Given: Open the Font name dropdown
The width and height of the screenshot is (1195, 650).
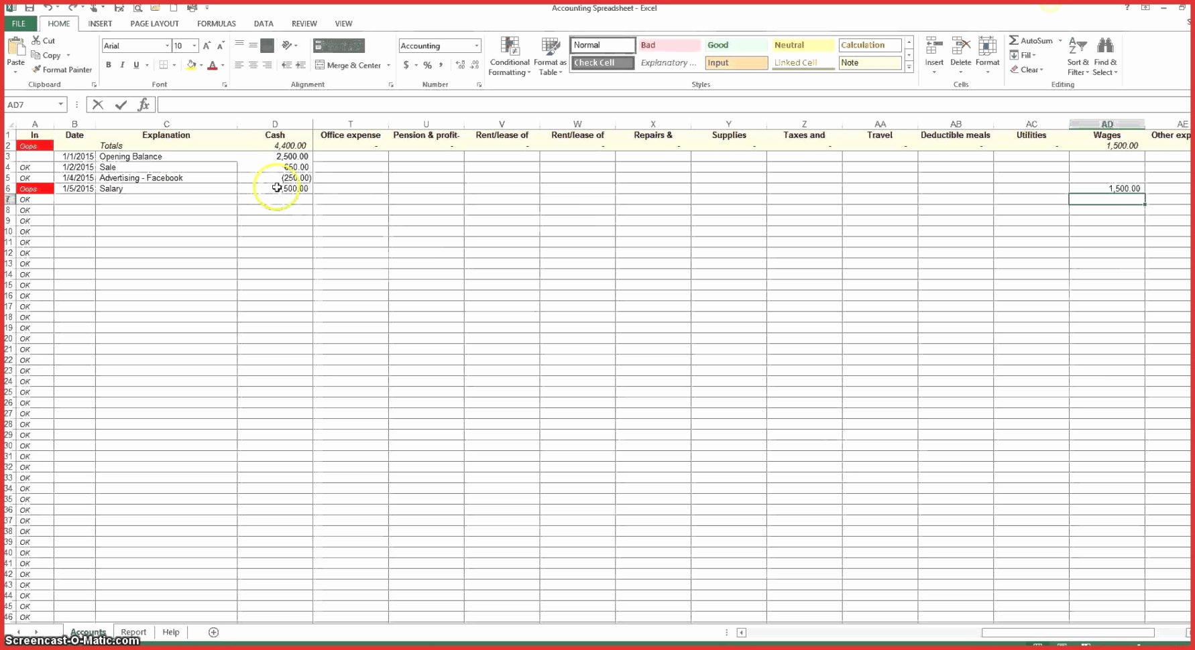Looking at the screenshot, I should coord(168,45).
